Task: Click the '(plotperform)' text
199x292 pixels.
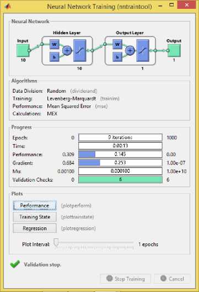Action: click(x=76, y=205)
